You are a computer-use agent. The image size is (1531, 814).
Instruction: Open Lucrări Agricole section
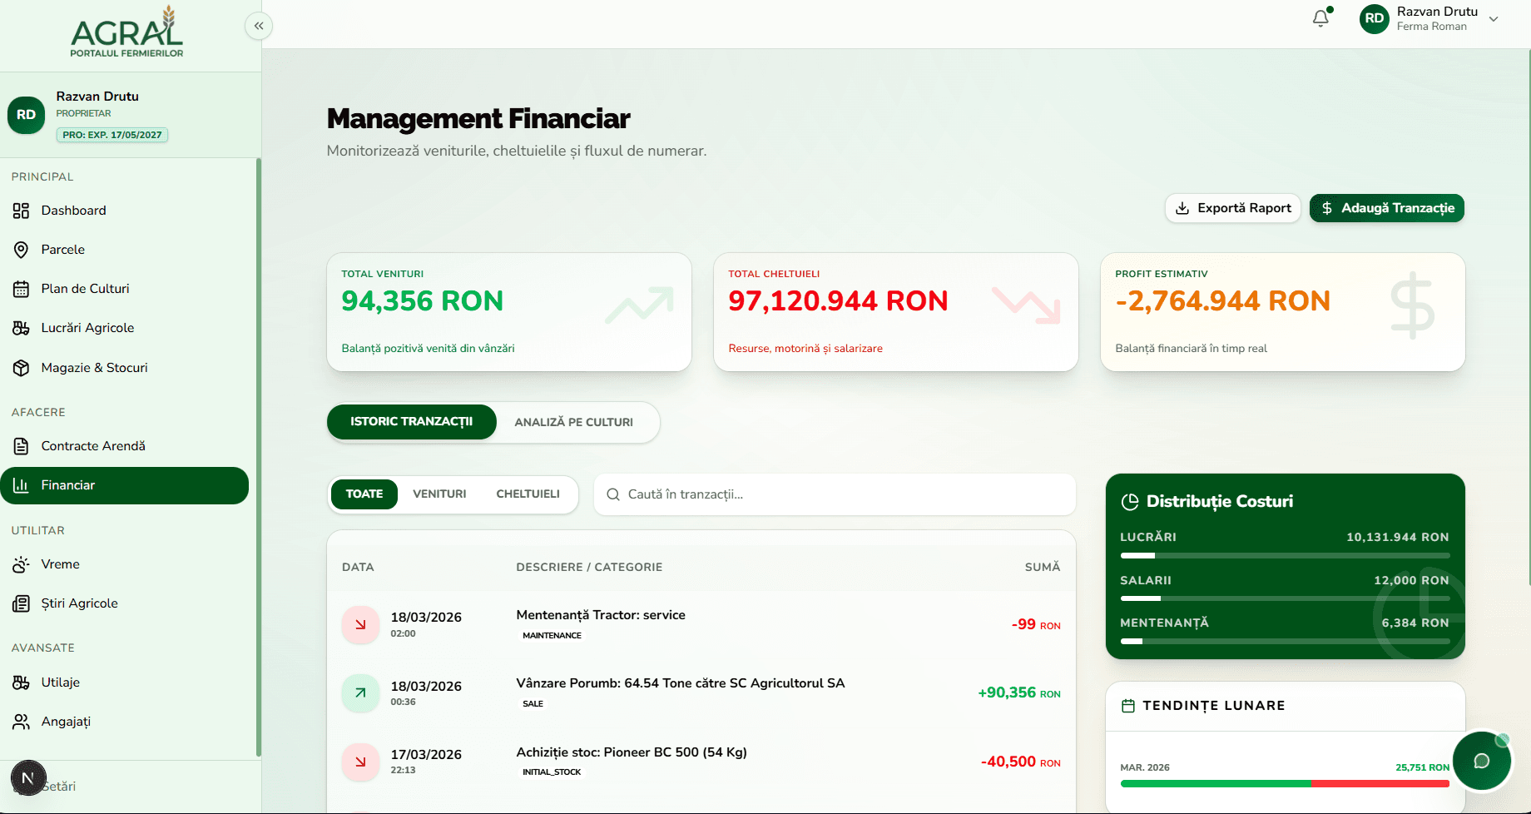point(87,327)
